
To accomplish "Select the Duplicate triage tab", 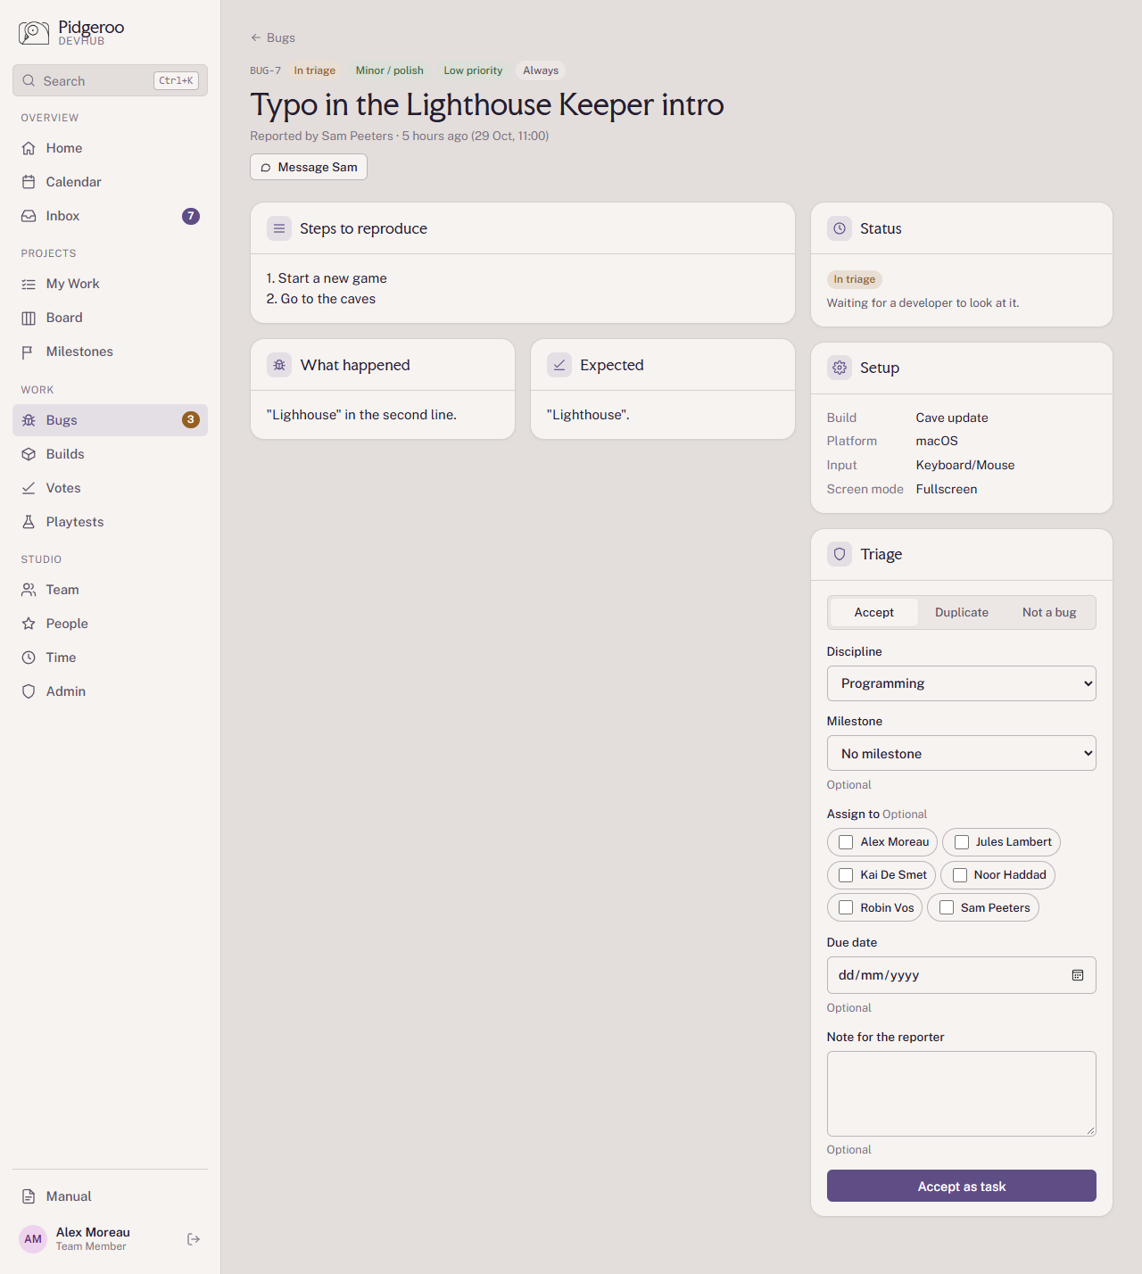I will click(x=962, y=612).
